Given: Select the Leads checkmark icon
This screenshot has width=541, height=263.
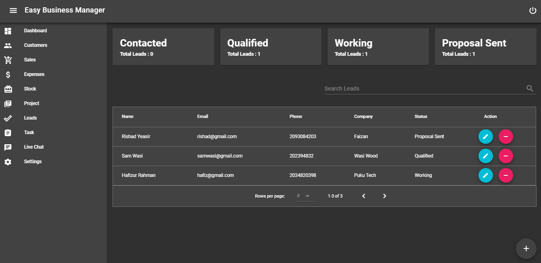Looking at the screenshot, I should (x=8, y=118).
